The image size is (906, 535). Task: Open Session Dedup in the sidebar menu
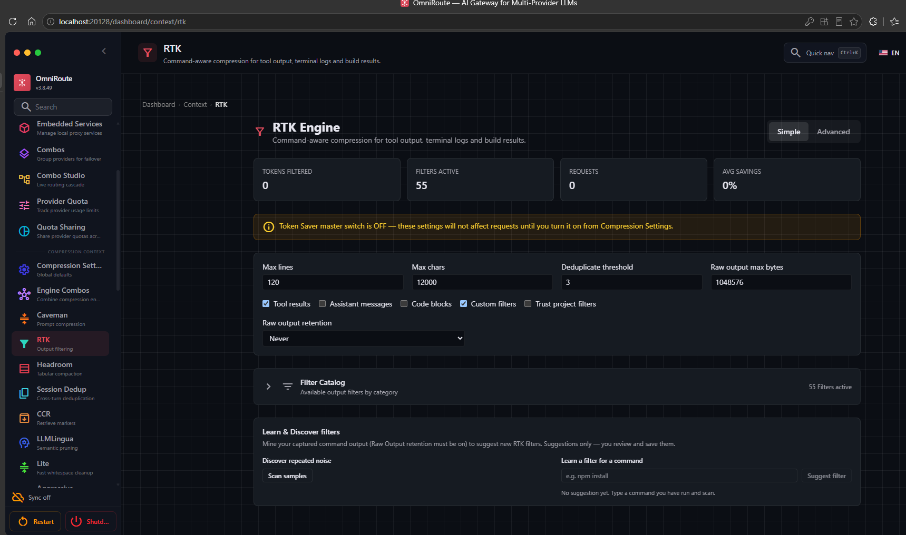pyautogui.click(x=60, y=393)
